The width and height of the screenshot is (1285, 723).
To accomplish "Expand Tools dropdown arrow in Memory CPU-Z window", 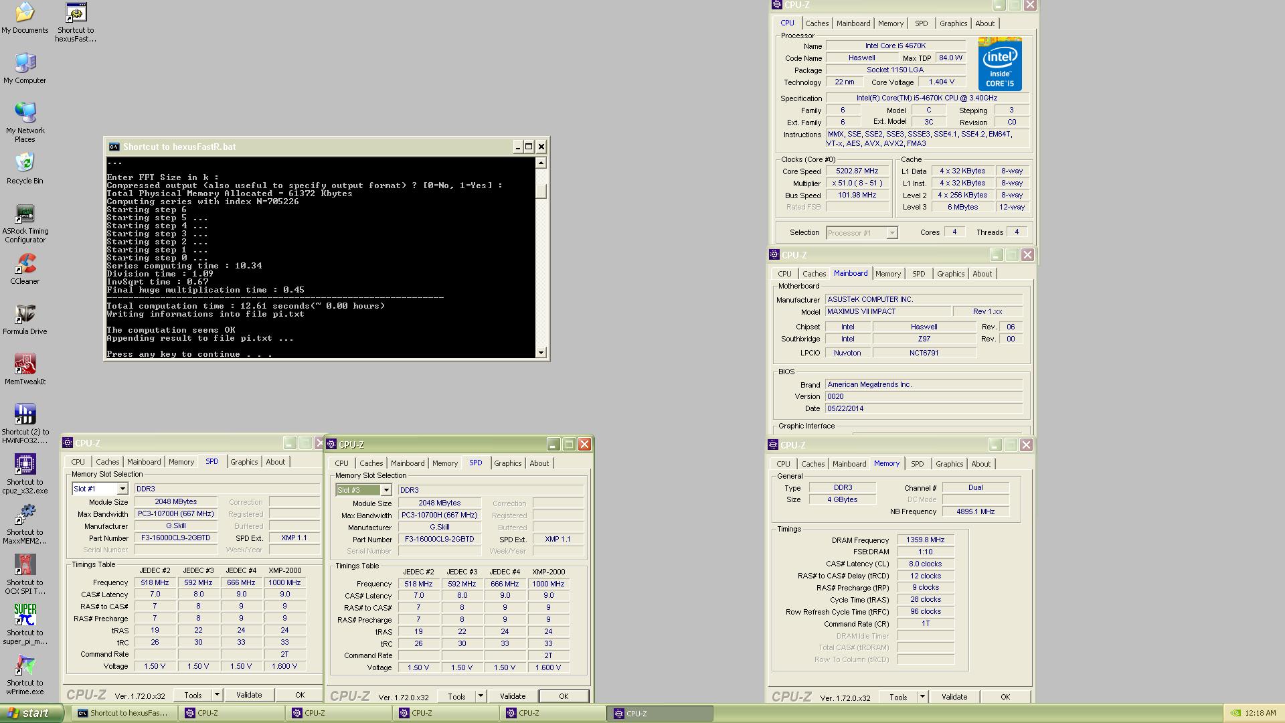I will [x=922, y=697].
